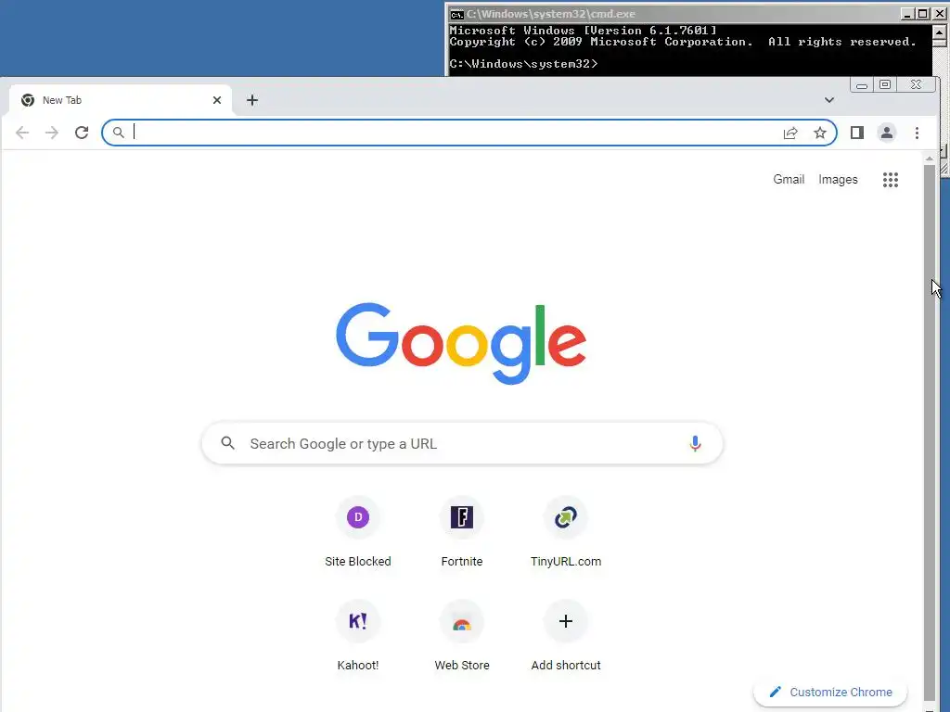Click the Google logo
Screen dimensions: 950x712
[461, 343]
